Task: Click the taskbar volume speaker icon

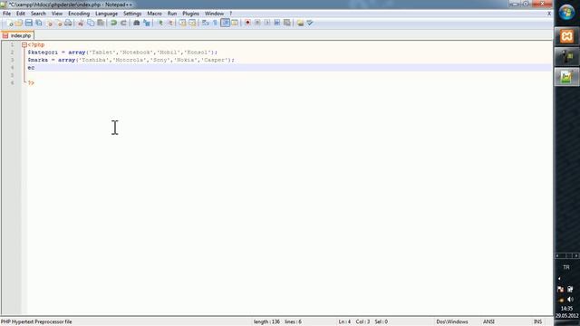Action: pyautogui.click(x=570, y=299)
